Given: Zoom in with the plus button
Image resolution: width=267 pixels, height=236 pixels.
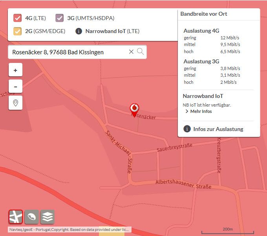Looking at the screenshot, I should (x=15, y=70).
